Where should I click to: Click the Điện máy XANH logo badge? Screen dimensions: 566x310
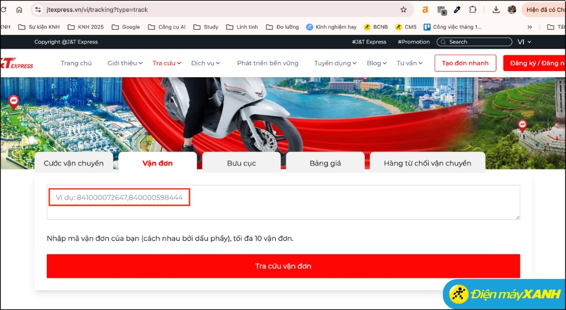[505, 294]
